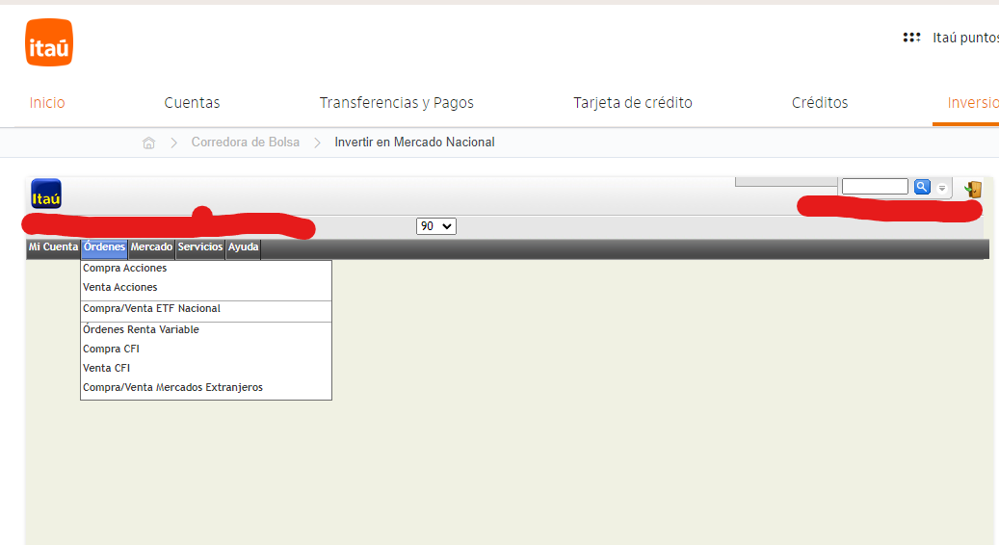Click the door logout icon
Screen dimensions: 999x545
973,190
